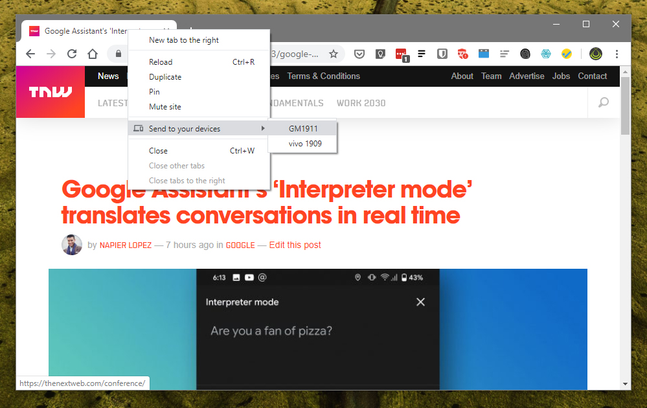
Task: Click the scrollbar up arrow
Action: tap(625, 72)
